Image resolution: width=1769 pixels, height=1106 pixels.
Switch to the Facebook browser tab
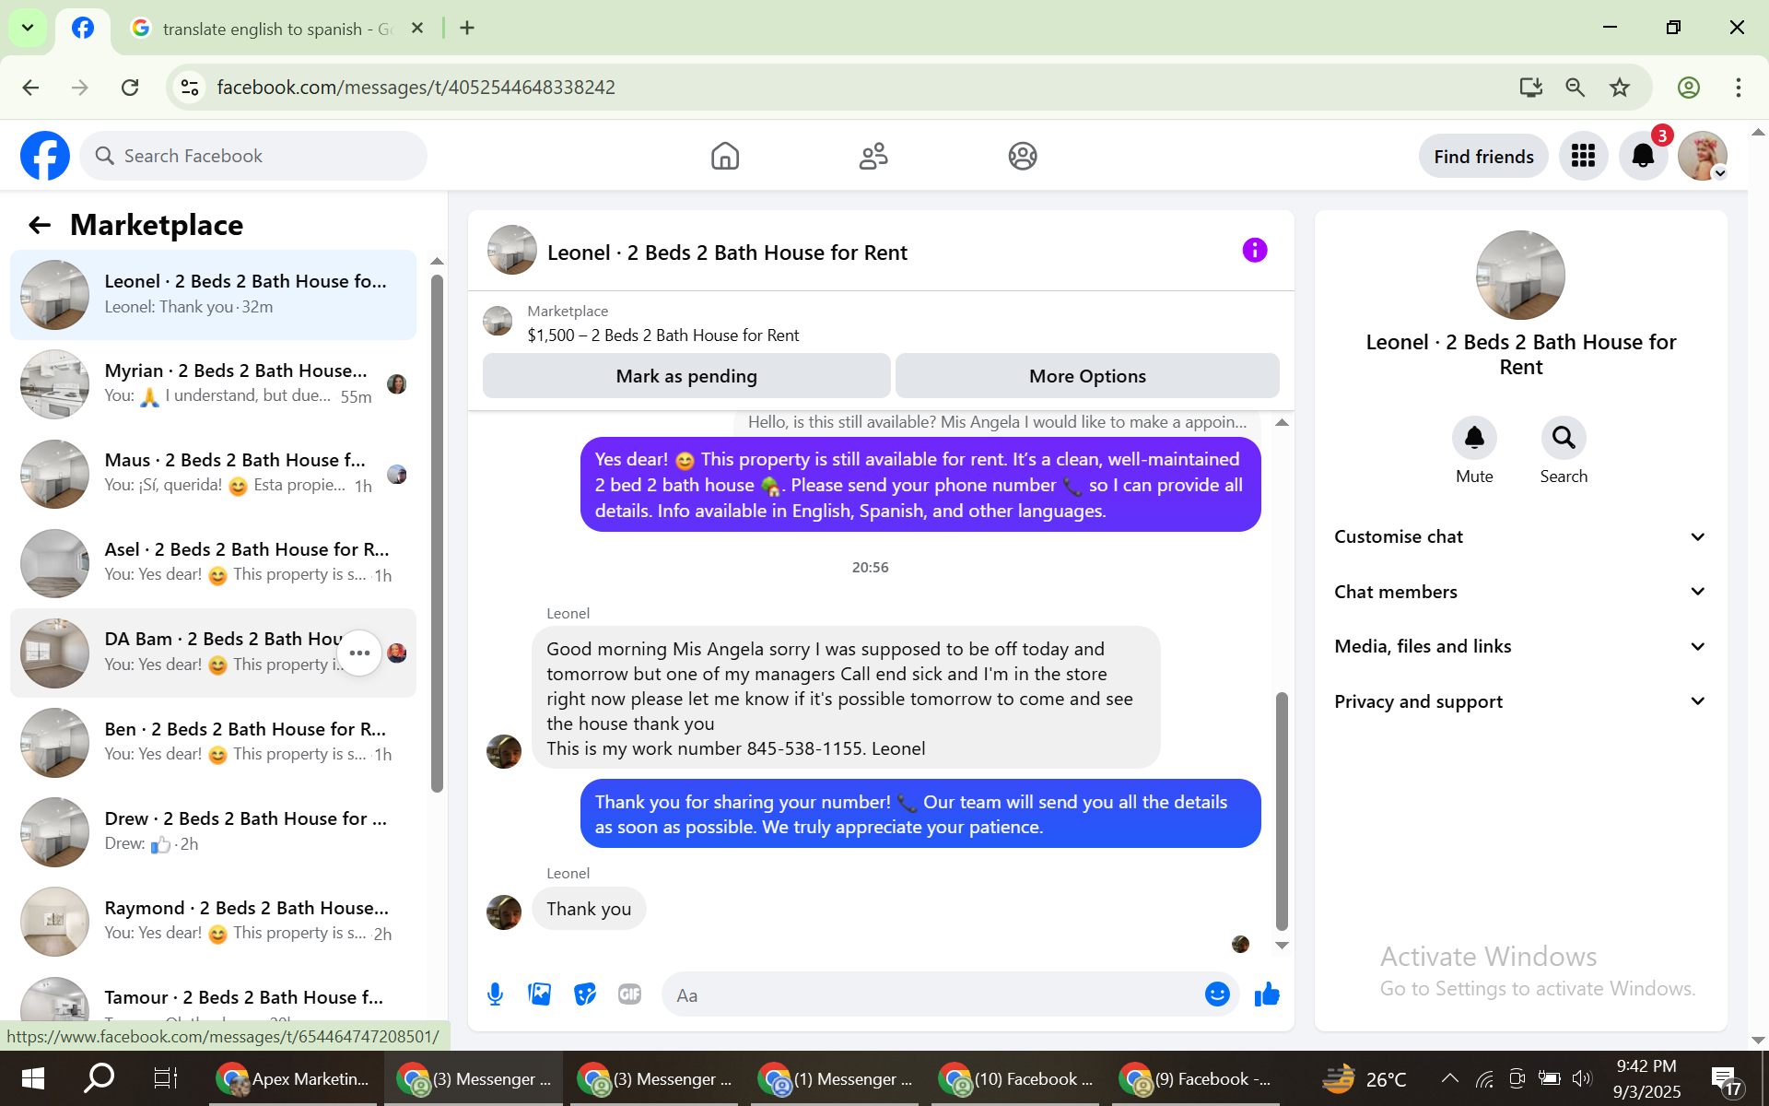coord(83,28)
